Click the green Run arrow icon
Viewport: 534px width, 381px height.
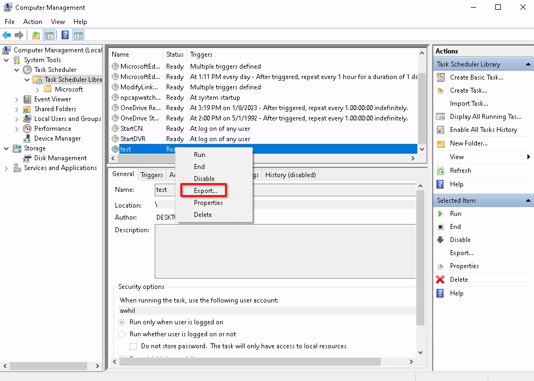coord(440,214)
